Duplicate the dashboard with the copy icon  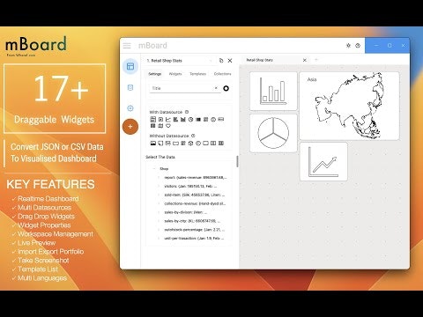221,61
